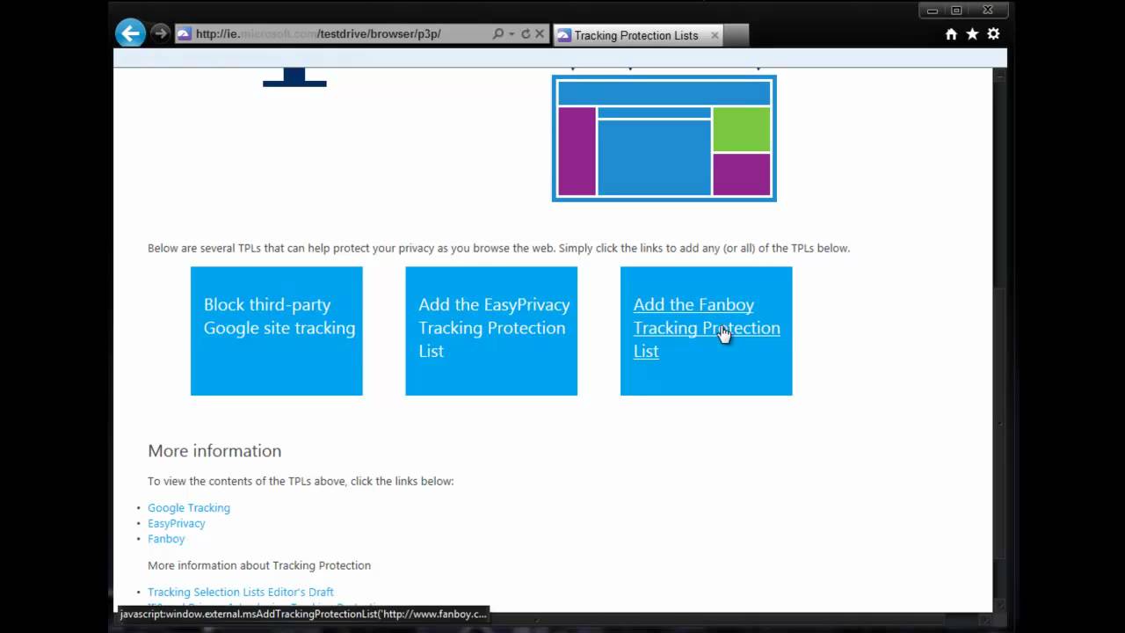Screen dimensions: 1125x633
Task: Click the 'More information about Tracking Protection' text
Action: tap(259, 565)
